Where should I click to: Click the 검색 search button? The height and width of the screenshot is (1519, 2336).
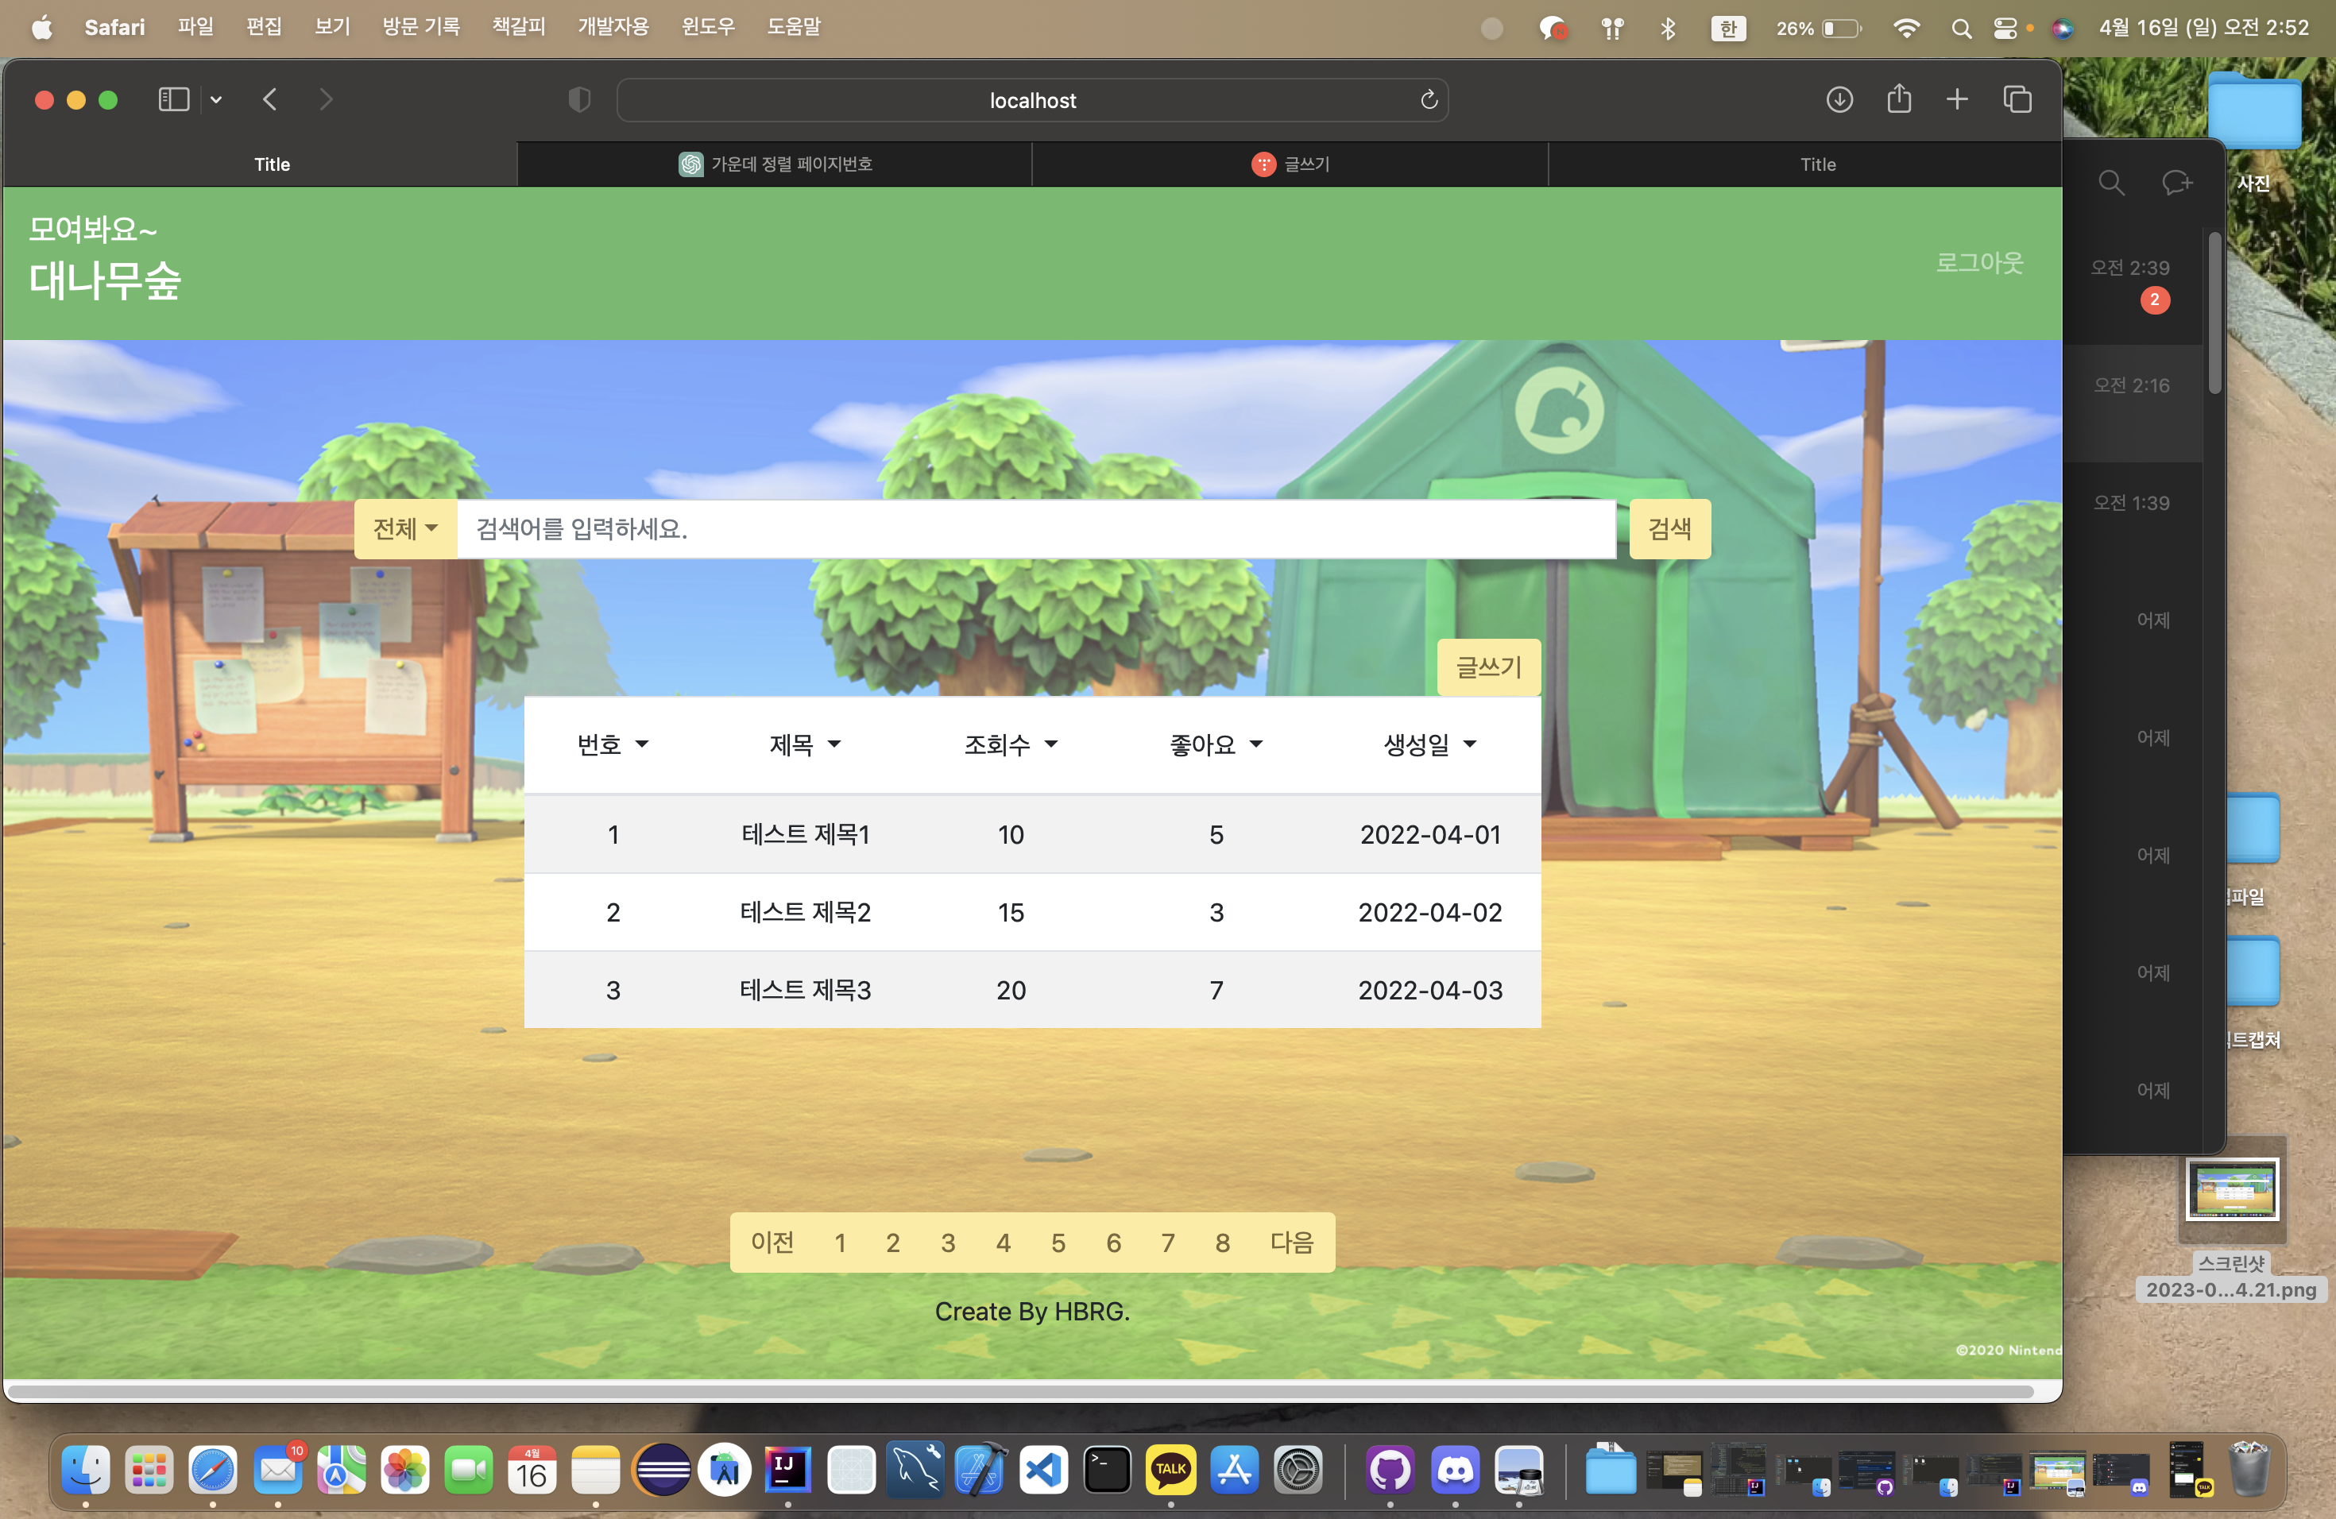point(1669,529)
